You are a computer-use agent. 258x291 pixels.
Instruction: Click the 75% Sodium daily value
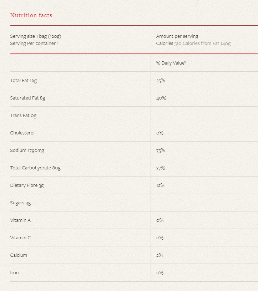pos(161,150)
